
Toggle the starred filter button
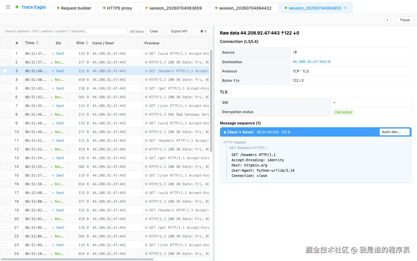(x=203, y=31)
